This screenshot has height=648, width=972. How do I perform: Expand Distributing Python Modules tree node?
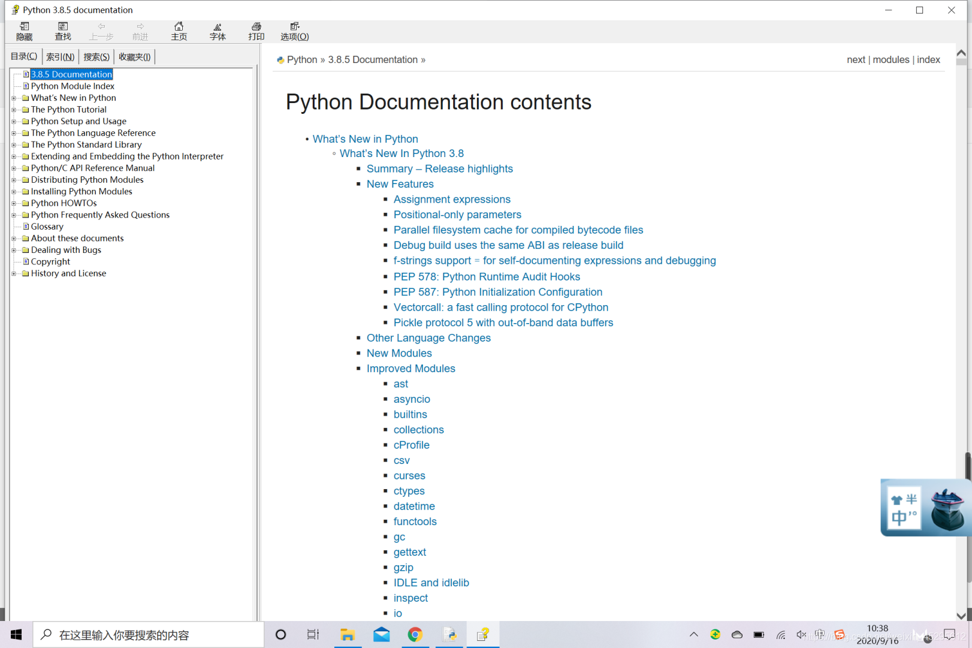tap(14, 180)
